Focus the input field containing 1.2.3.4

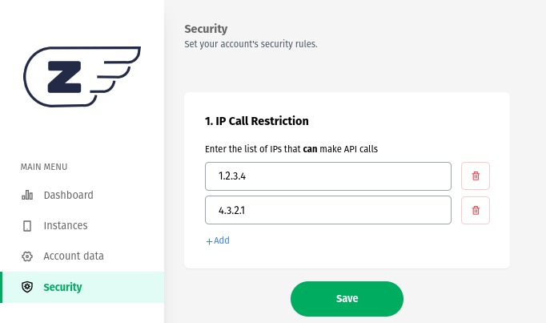[328, 176]
